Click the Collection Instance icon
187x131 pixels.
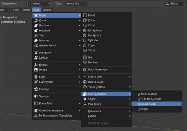[x=36, y=111]
